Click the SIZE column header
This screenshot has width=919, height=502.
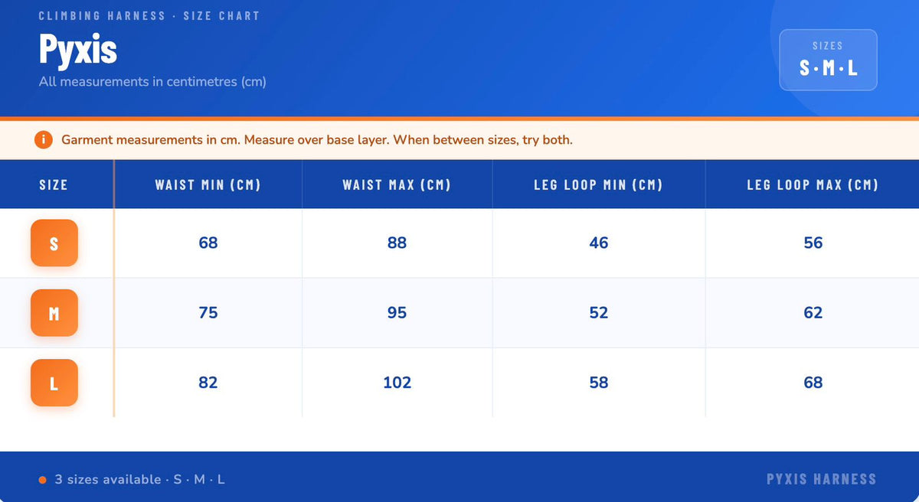54,184
